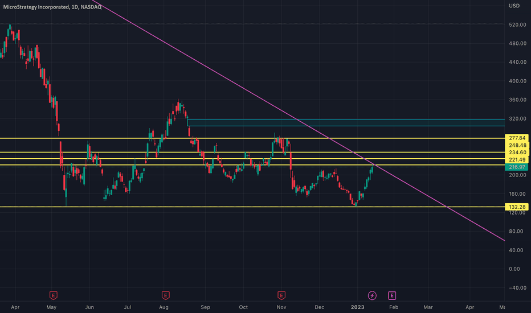
Task: Click the current price 216.97 label
Action: (516, 167)
